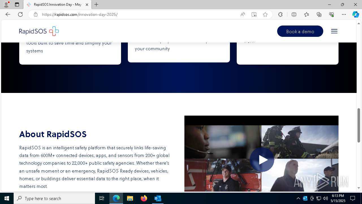The image size is (362, 204).
Task: Open Windows notification center
Action: point(353,198)
